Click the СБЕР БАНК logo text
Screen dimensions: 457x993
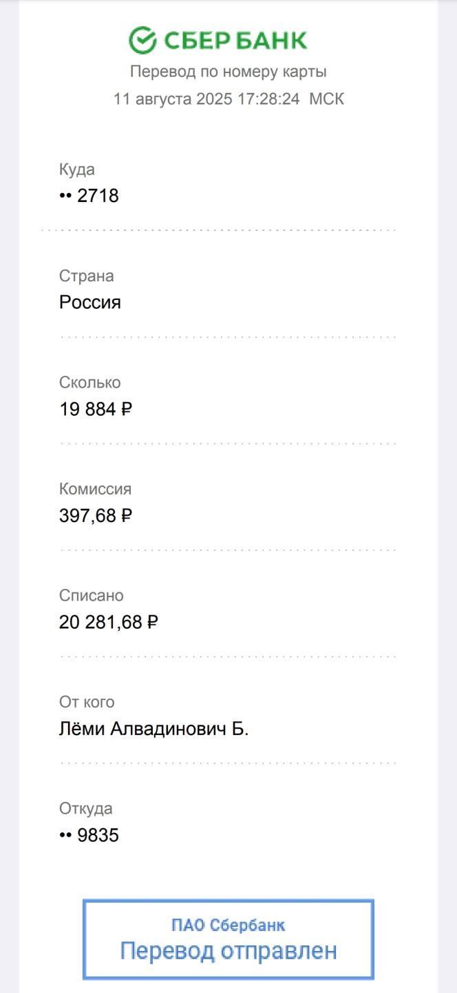(x=235, y=41)
